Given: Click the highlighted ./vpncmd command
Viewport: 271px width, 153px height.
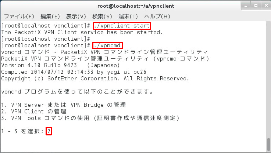Looking at the screenshot, I should (x=107, y=45).
